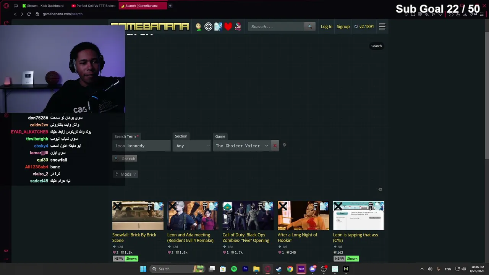This screenshot has height=275, width=489.
Task: Click the Search submit button below search term
Action: (x=125, y=159)
